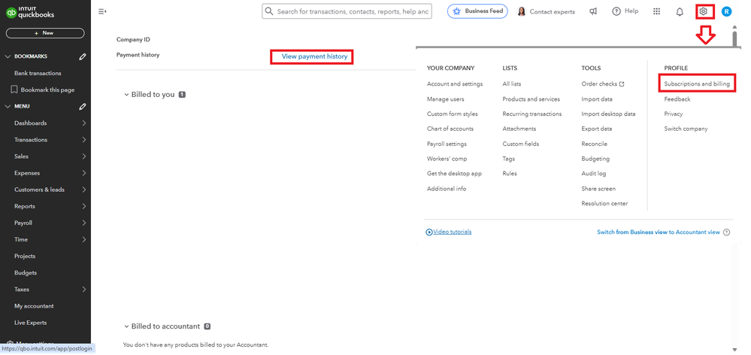This screenshot has height=355, width=751.
Task: Open Audit log
Action: (x=593, y=174)
